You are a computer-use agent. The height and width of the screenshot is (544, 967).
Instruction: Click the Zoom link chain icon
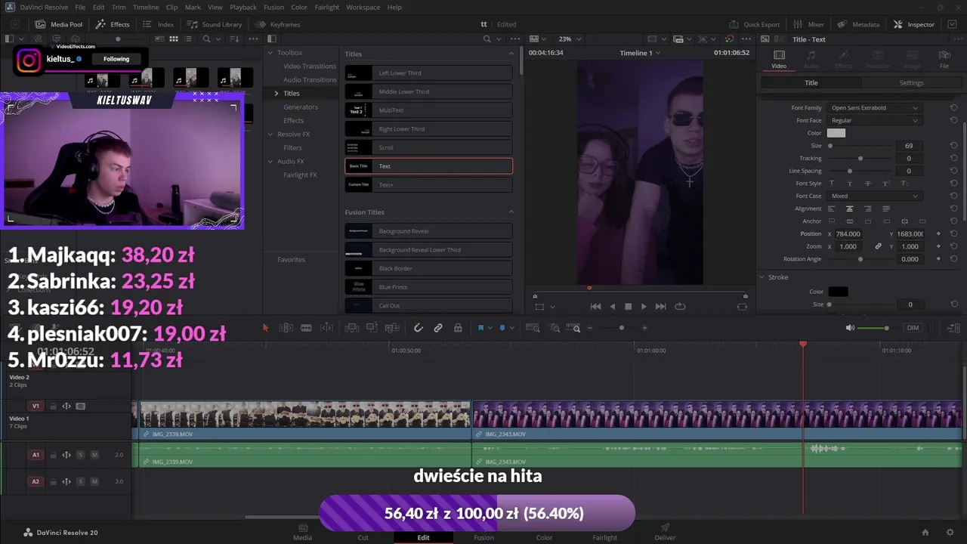878,246
